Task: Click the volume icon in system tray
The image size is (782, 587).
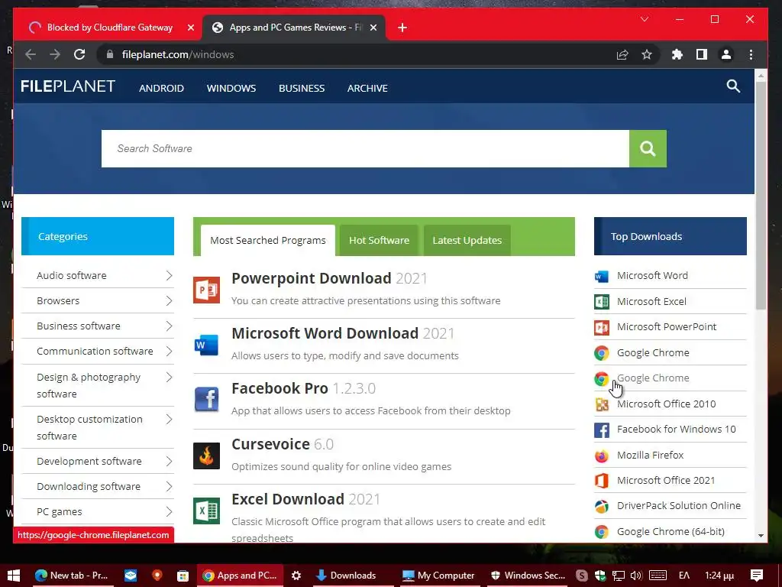Action: pos(636,576)
